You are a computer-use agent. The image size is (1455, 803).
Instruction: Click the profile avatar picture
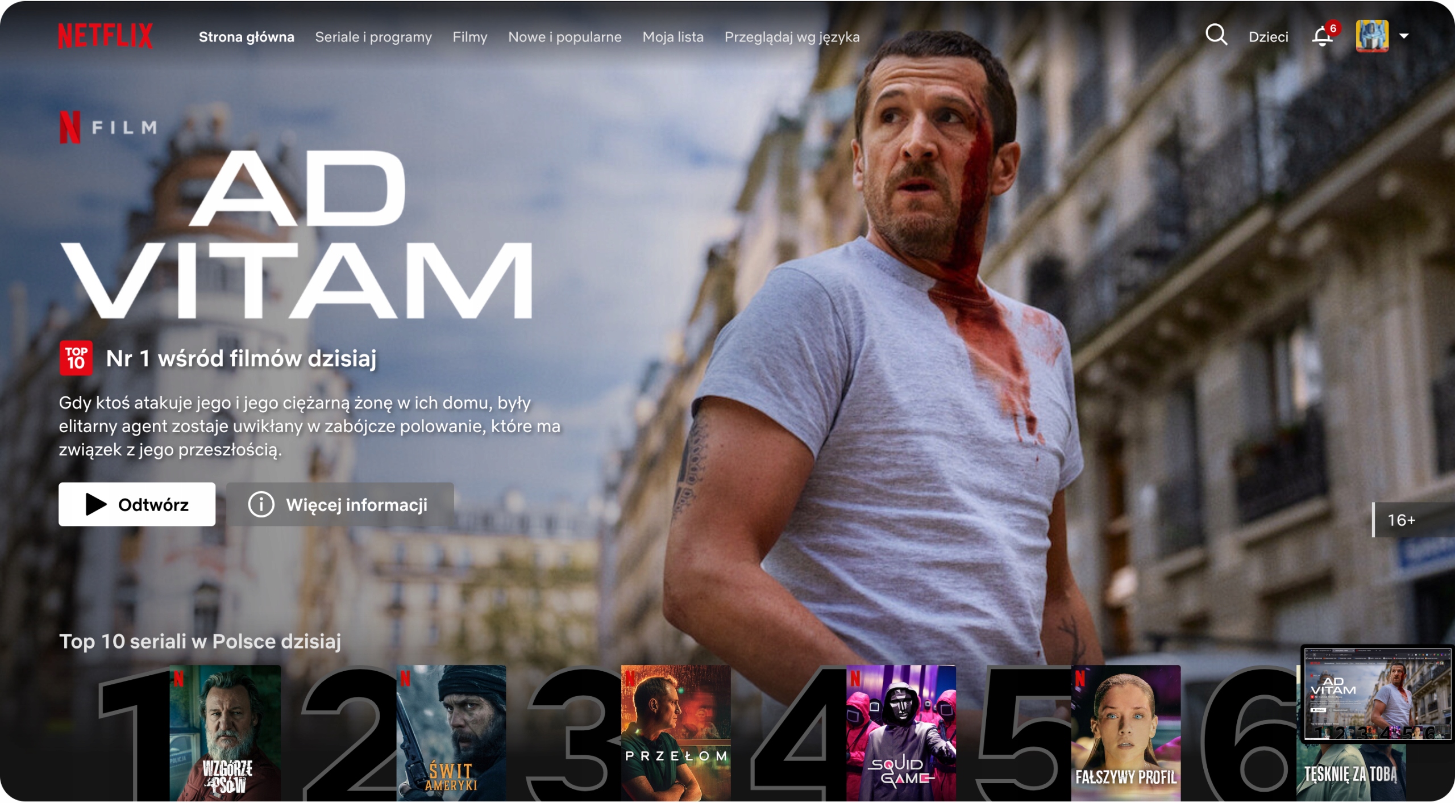(1371, 36)
